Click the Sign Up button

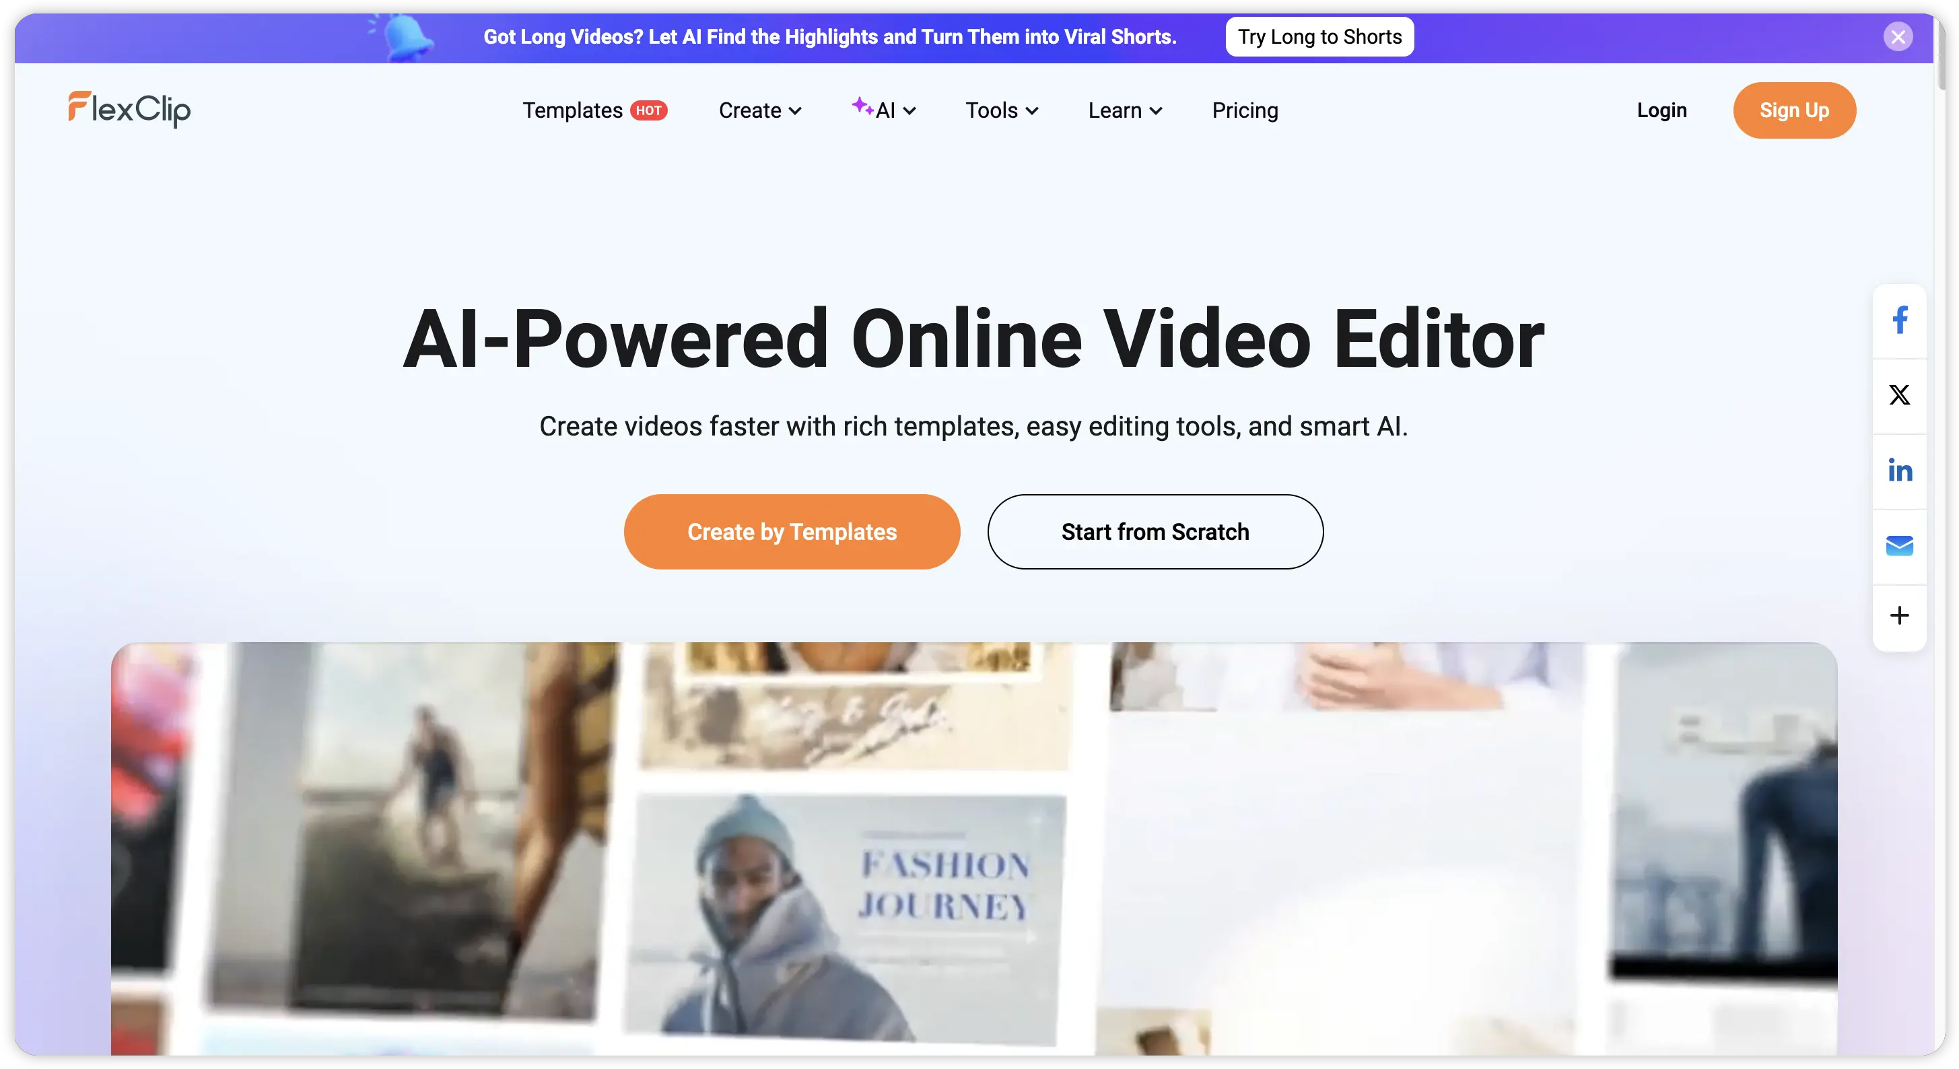coord(1794,110)
